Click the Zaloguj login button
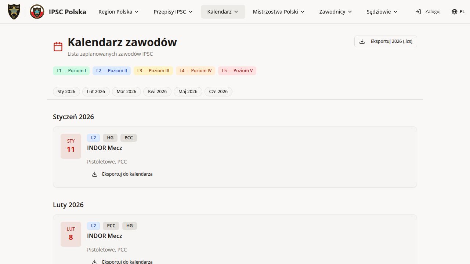Screen dimensions: 470x264 [x=428, y=12]
